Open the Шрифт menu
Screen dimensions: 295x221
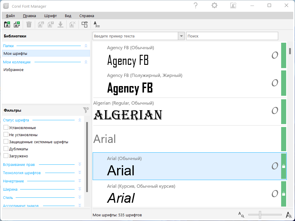tap(50, 16)
